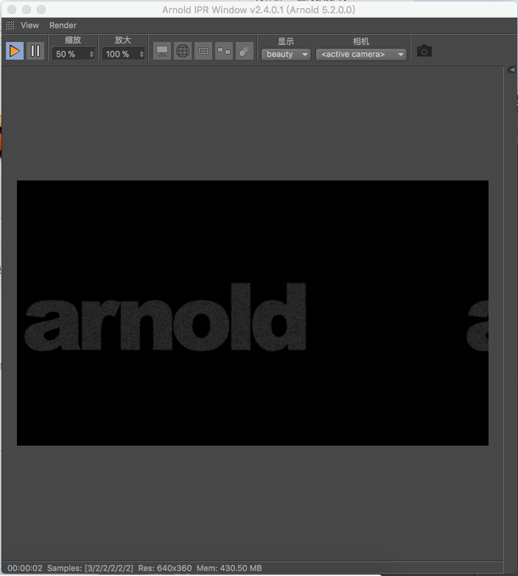Image resolution: width=518 pixels, height=576 pixels.
Task: Open the Render menu
Action: [x=63, y=25]
